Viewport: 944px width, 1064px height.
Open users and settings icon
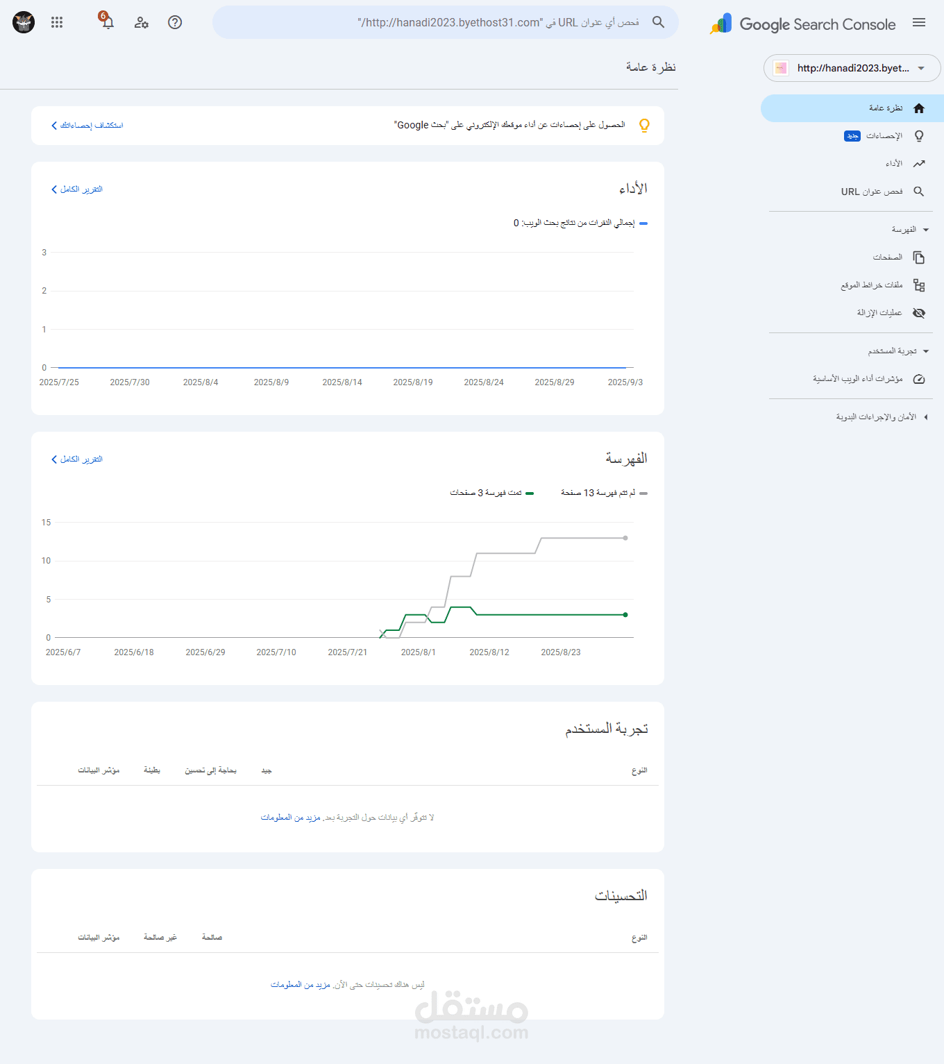tap(142, 22)
